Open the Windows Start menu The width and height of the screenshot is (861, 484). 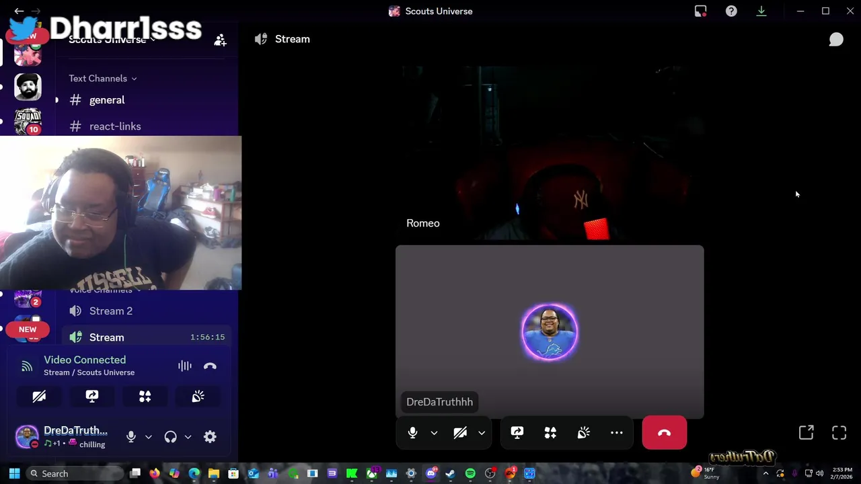pos(14,473)
